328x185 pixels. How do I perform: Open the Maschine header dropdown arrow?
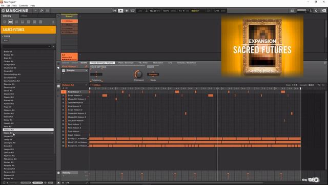pos(35,11)
